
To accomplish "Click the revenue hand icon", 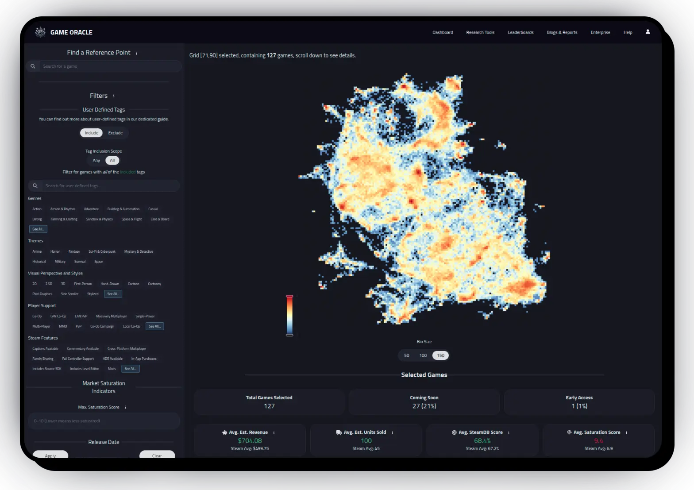I will click(x=224, y=432).
